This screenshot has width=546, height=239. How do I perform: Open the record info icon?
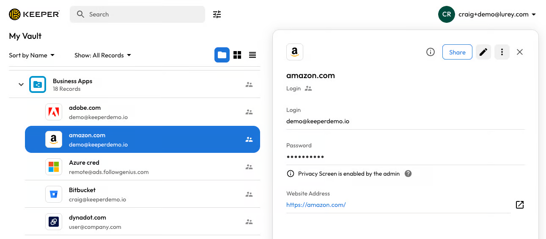(x=431, y=52)
